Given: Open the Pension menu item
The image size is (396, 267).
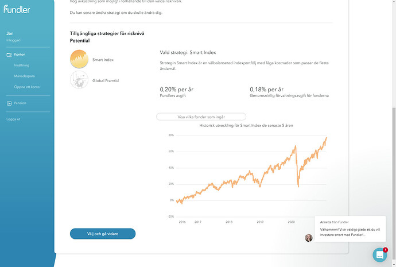Looking at the screenshot, I should (x=20, y=103).
